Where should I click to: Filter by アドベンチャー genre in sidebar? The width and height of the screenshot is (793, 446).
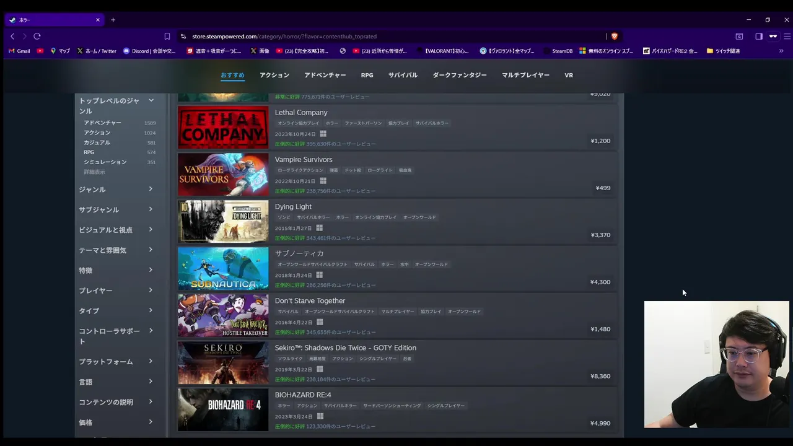pyautogui.click(x=102, y=123)
